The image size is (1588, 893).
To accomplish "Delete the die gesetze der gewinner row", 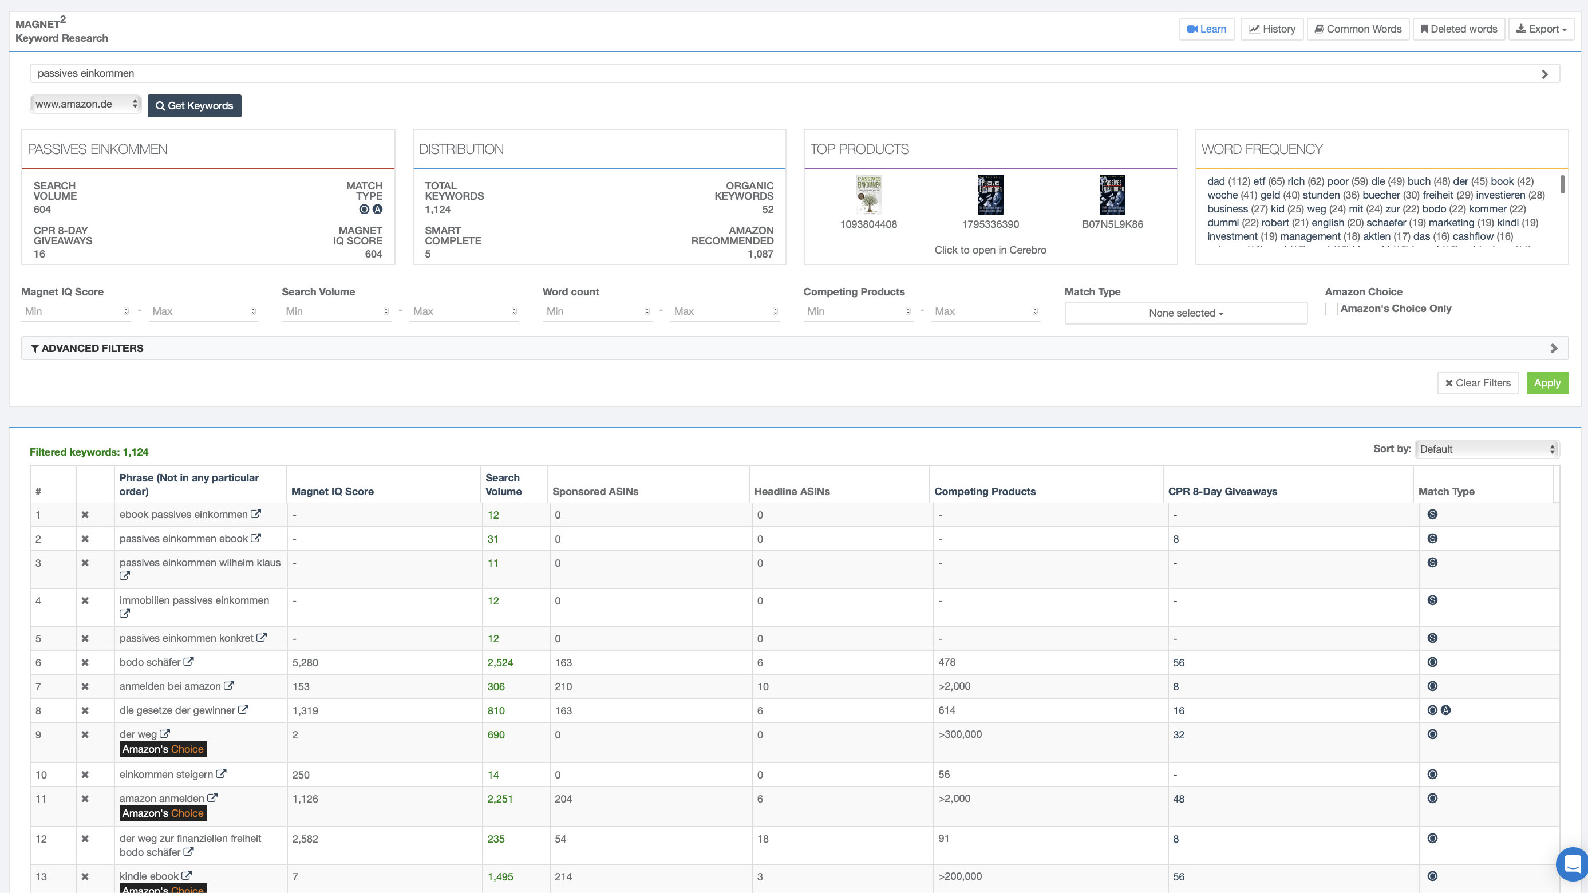I will 85,710.
